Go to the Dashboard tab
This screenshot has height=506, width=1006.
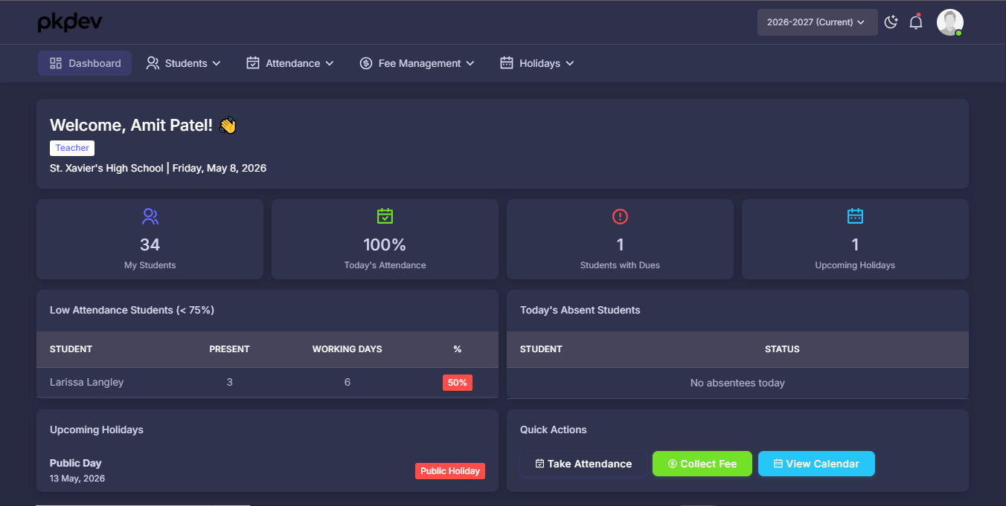coord(85,63)
